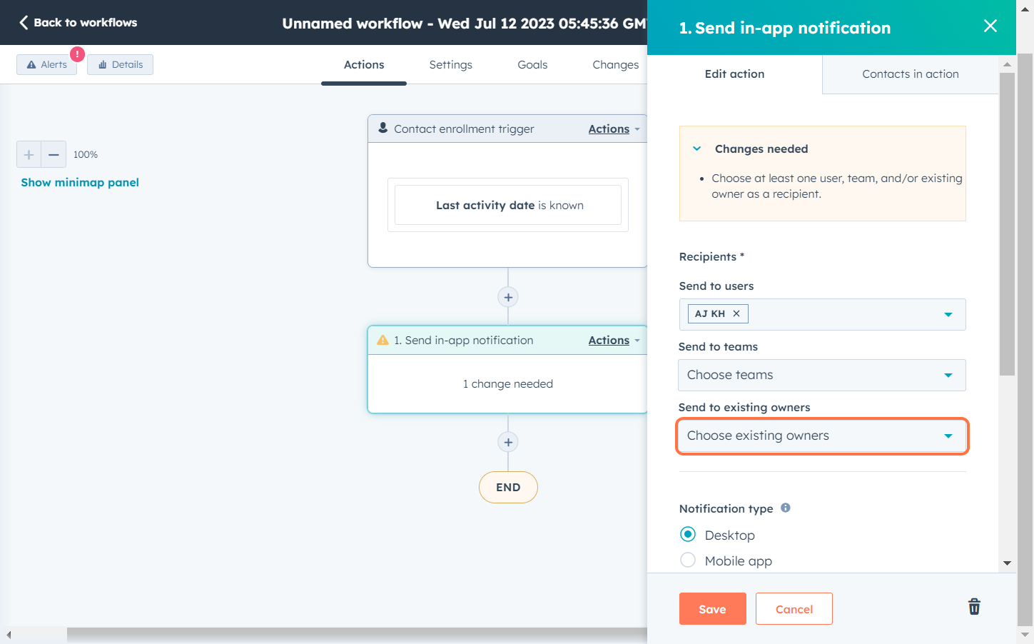Viewport: 1034px width, 644px height.
Task: Close the Send in-app notification panel
Action: 990,26
